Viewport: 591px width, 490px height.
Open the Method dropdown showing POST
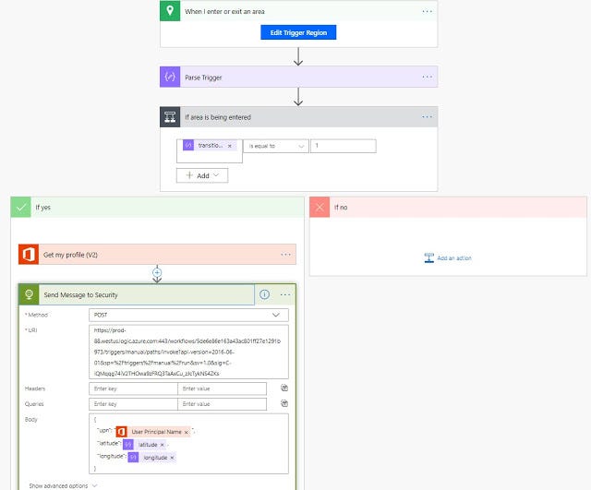coord(188,315)
